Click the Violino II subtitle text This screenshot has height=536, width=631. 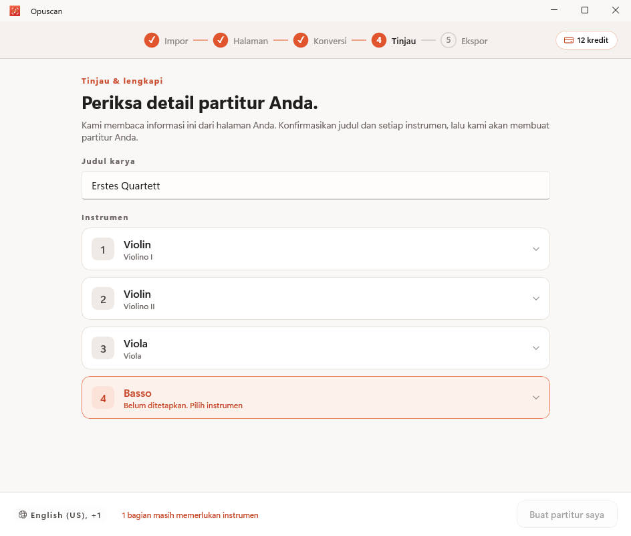click(139, 306)
